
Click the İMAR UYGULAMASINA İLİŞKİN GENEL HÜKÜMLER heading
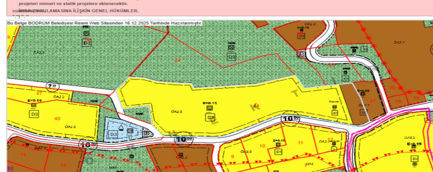tap(78, 11)
